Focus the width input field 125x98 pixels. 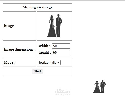[x=61, y=46]
